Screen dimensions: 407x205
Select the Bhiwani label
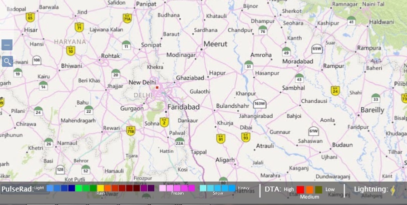71,66
